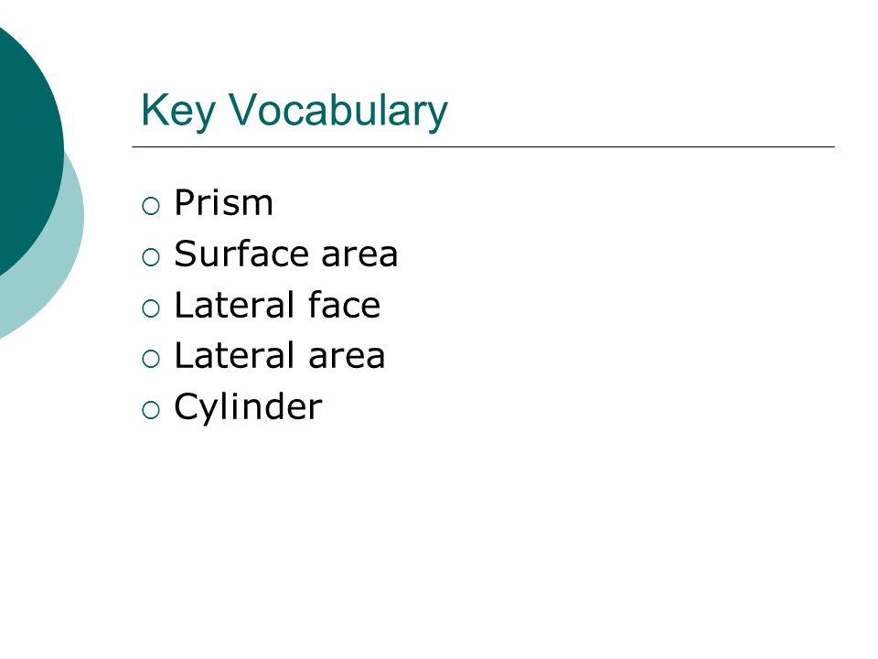878x659 pixels.
Task: Select the word Prism
Action: [223, 202]
